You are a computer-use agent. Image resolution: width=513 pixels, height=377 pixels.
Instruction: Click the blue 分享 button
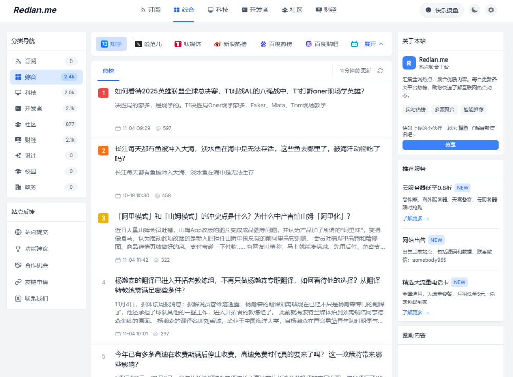(450, 145)
